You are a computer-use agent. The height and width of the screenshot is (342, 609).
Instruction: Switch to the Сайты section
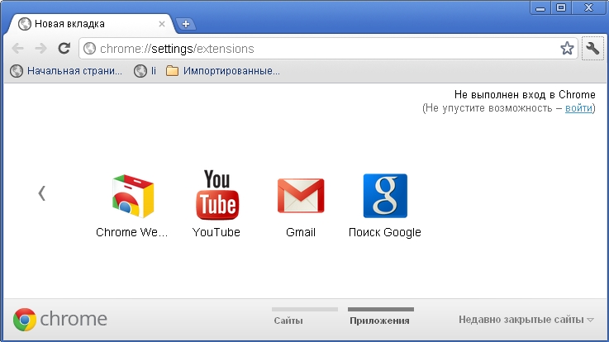(x=288, y=321)
